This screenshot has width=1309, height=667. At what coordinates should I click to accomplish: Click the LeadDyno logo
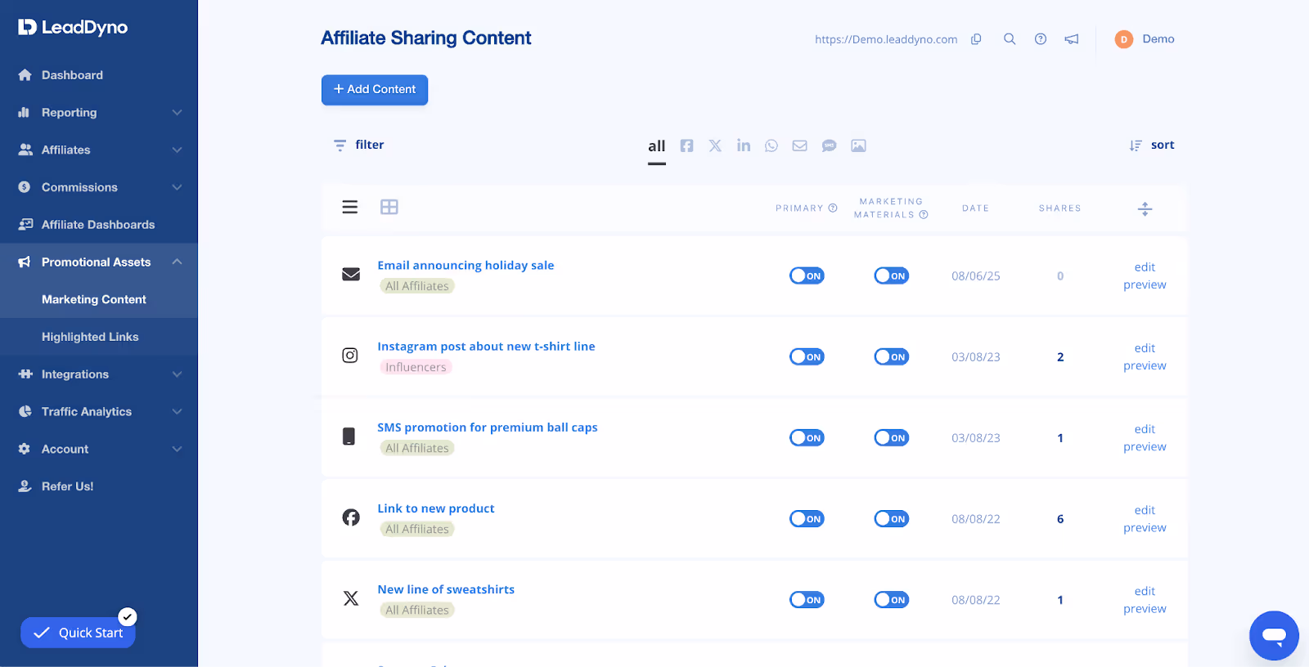(x=73, y=27)
